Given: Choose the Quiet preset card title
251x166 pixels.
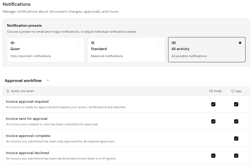Looking at the screenshot, I should click(x=15, y=49).
